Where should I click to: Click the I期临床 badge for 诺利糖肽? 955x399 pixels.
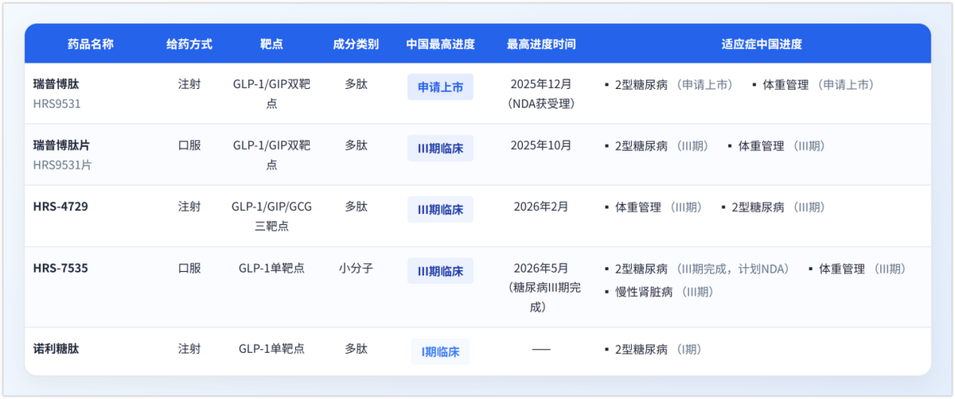click(x=440, y=352)
